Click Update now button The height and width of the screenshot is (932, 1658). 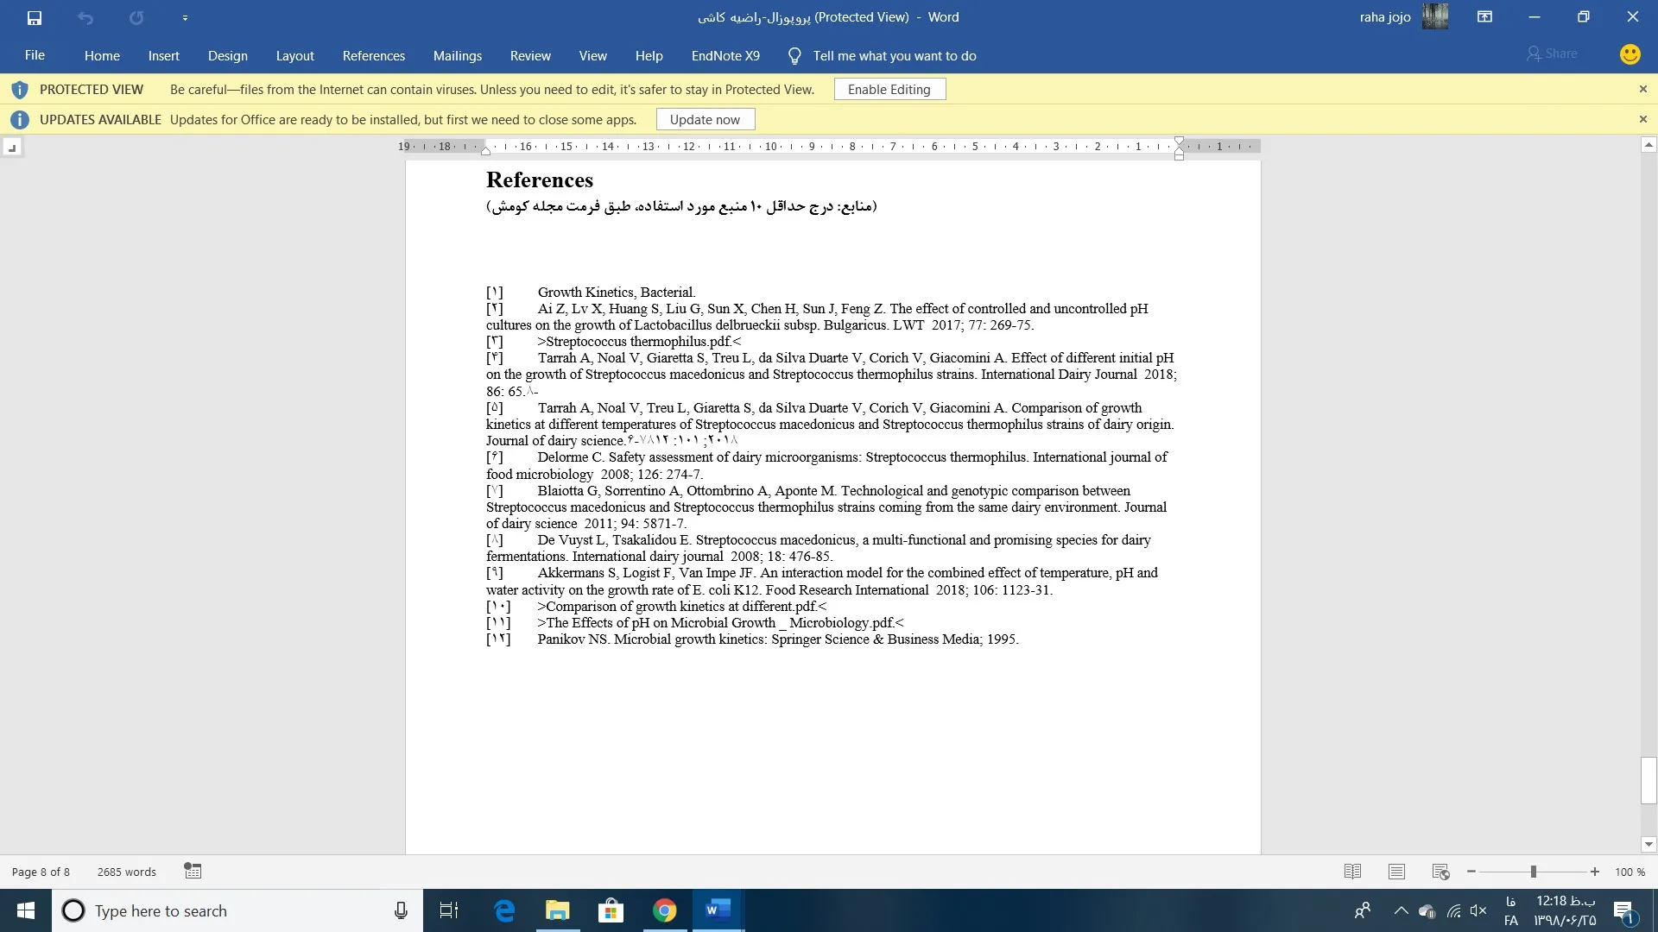tap(705, 120)
